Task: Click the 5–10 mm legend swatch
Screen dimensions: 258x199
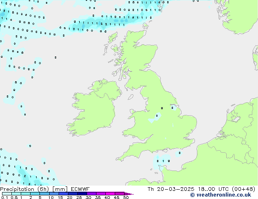Action: 44,194
